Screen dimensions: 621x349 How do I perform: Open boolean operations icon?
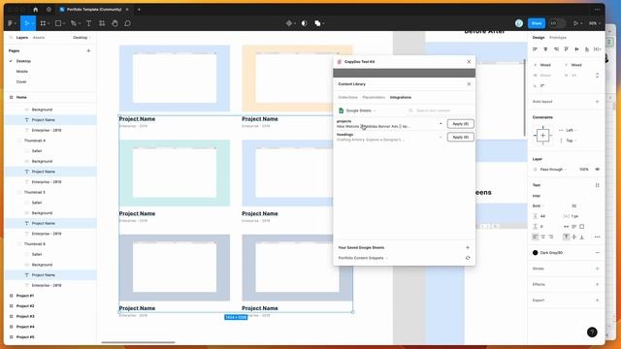(317, 23)
